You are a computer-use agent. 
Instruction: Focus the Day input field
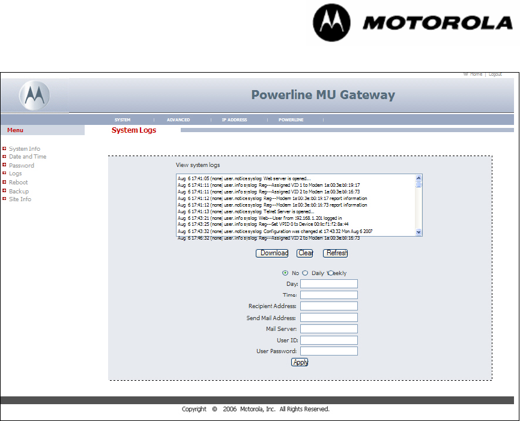329,283
